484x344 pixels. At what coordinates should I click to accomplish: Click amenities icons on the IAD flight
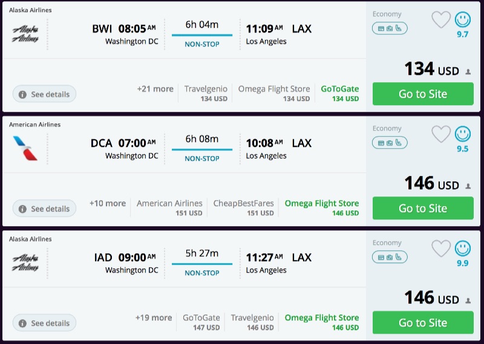[x=390, y=257]
